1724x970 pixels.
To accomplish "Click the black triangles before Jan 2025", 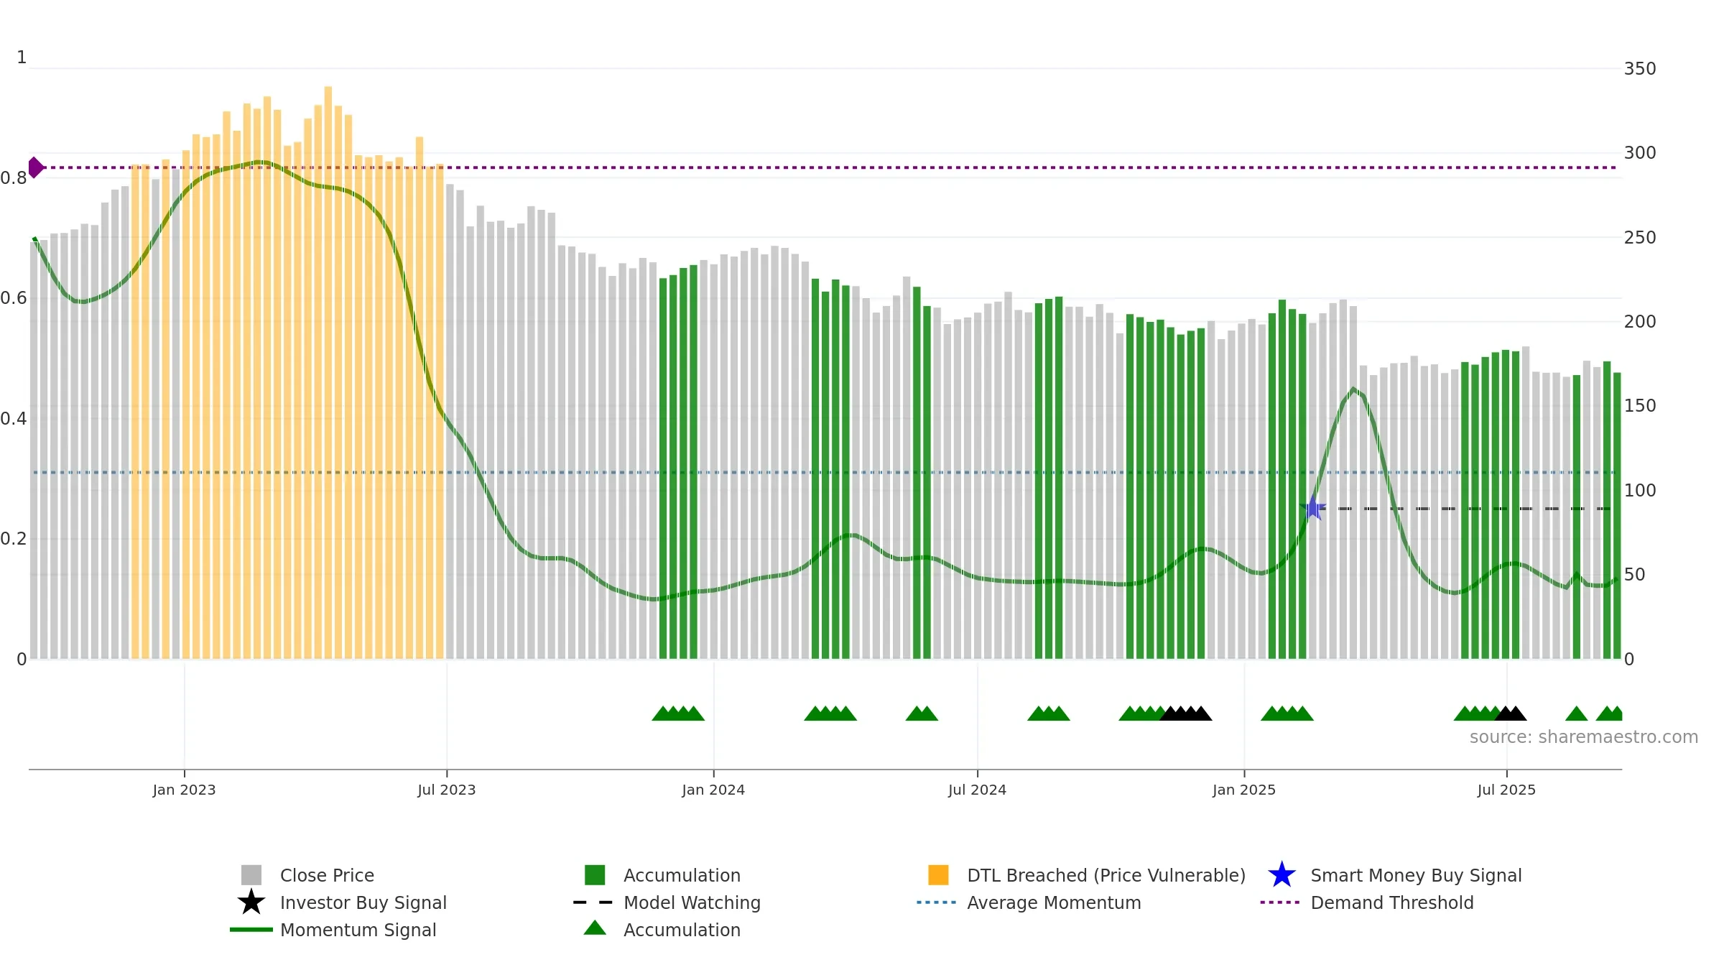I will (1186, 713).
